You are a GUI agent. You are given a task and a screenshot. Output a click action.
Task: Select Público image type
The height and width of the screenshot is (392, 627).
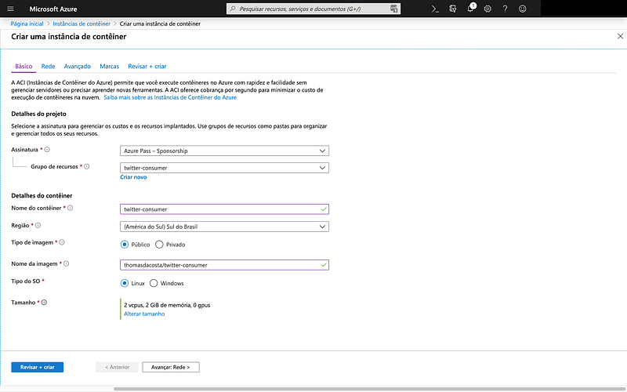125,245
